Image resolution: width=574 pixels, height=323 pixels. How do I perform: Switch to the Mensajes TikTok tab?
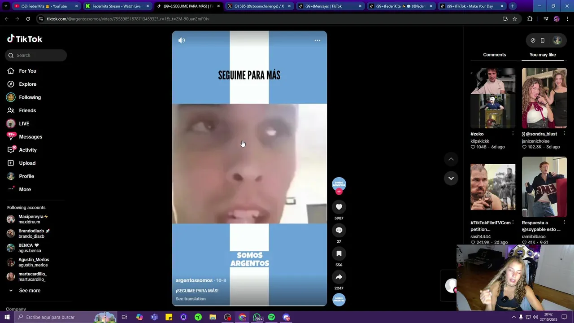(330, 6)
